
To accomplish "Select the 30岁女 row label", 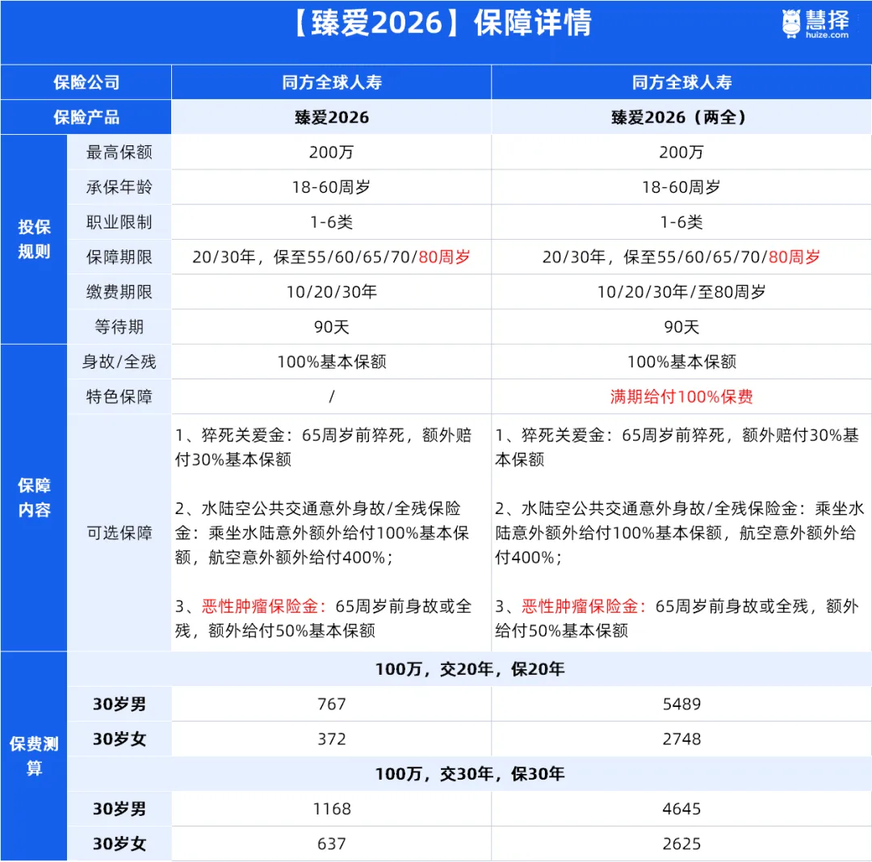I will (119, 739).
